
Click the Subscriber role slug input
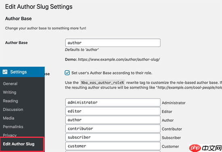pyautogui.click(x=113, y=137)
